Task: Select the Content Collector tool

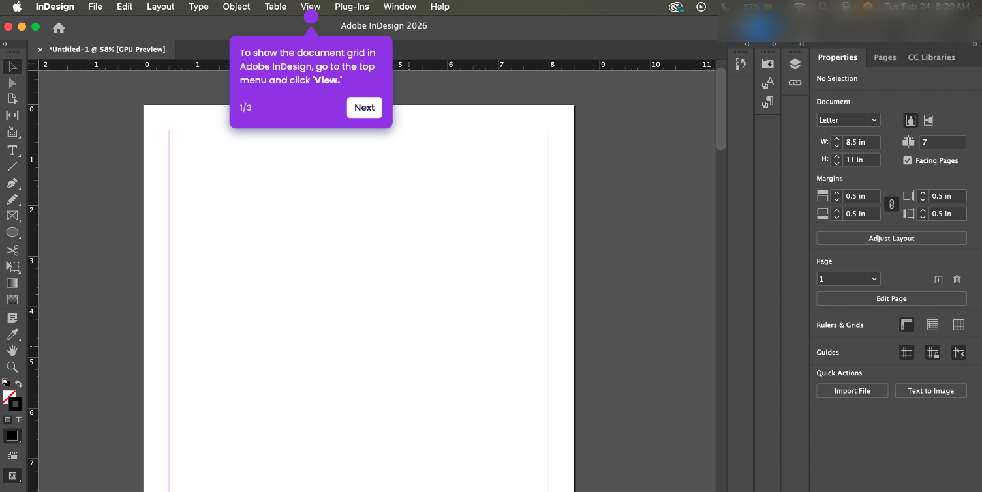Action: (x=12, y=132)
